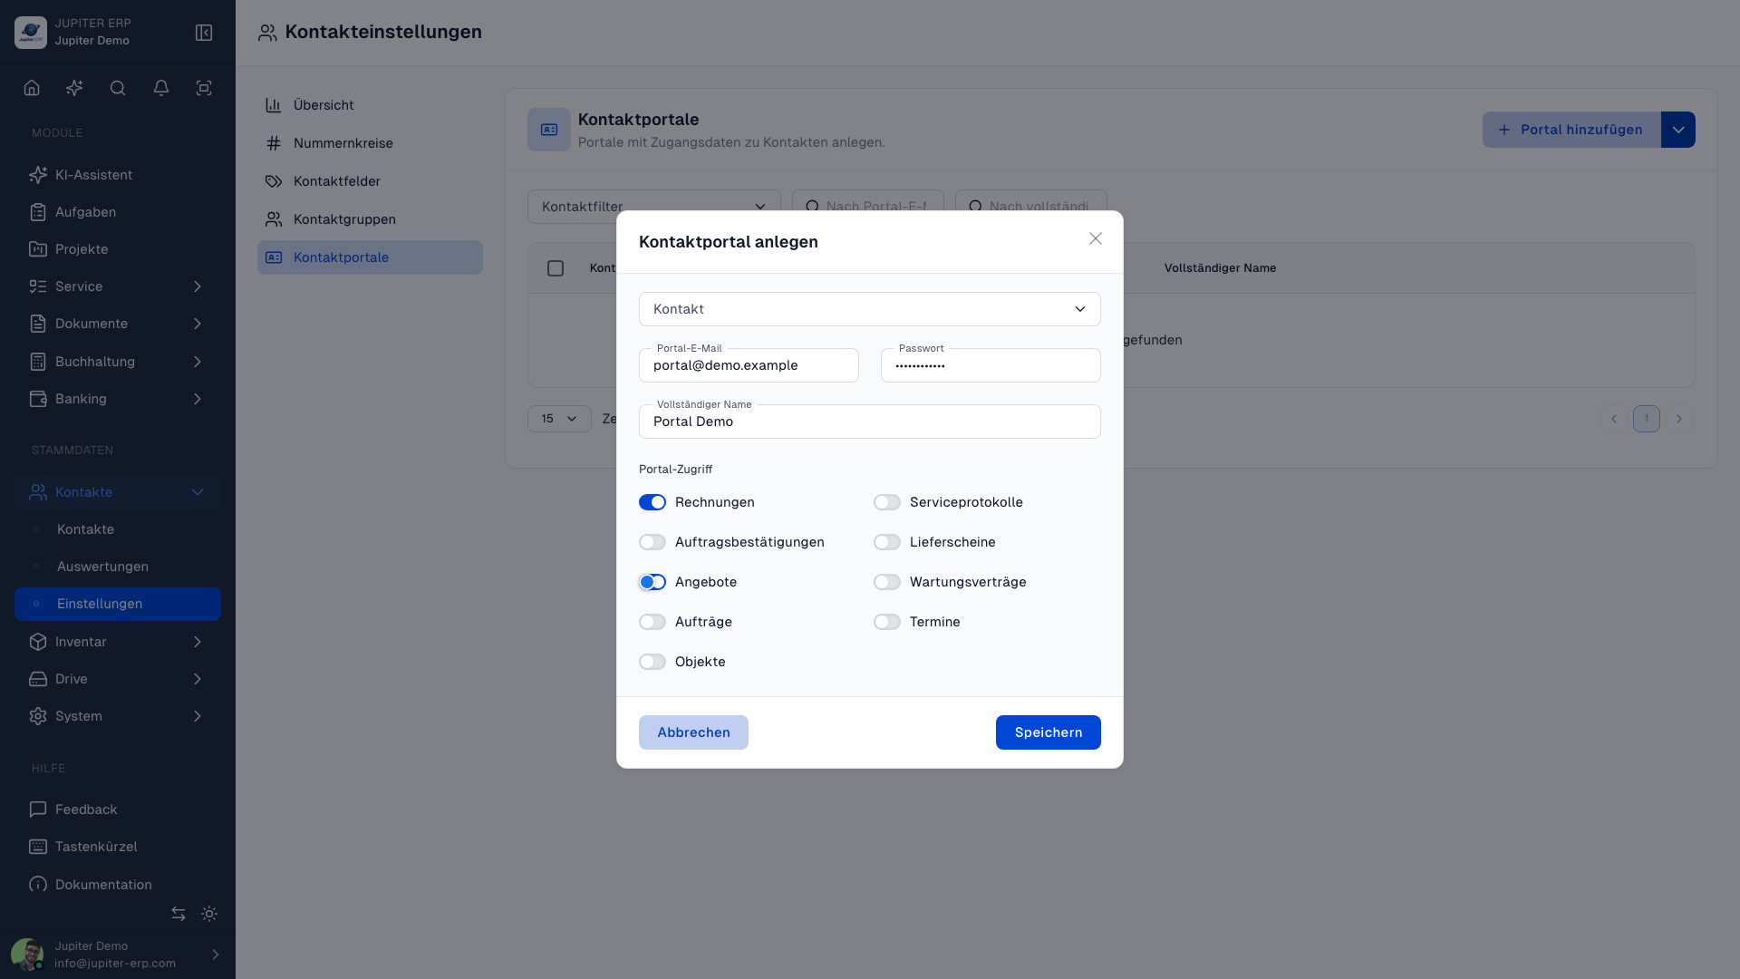The width and height of the screenshot is (1740, 979).
Task: Expand Buchhaltung module submenu
Action: click(x=118, y=362)
